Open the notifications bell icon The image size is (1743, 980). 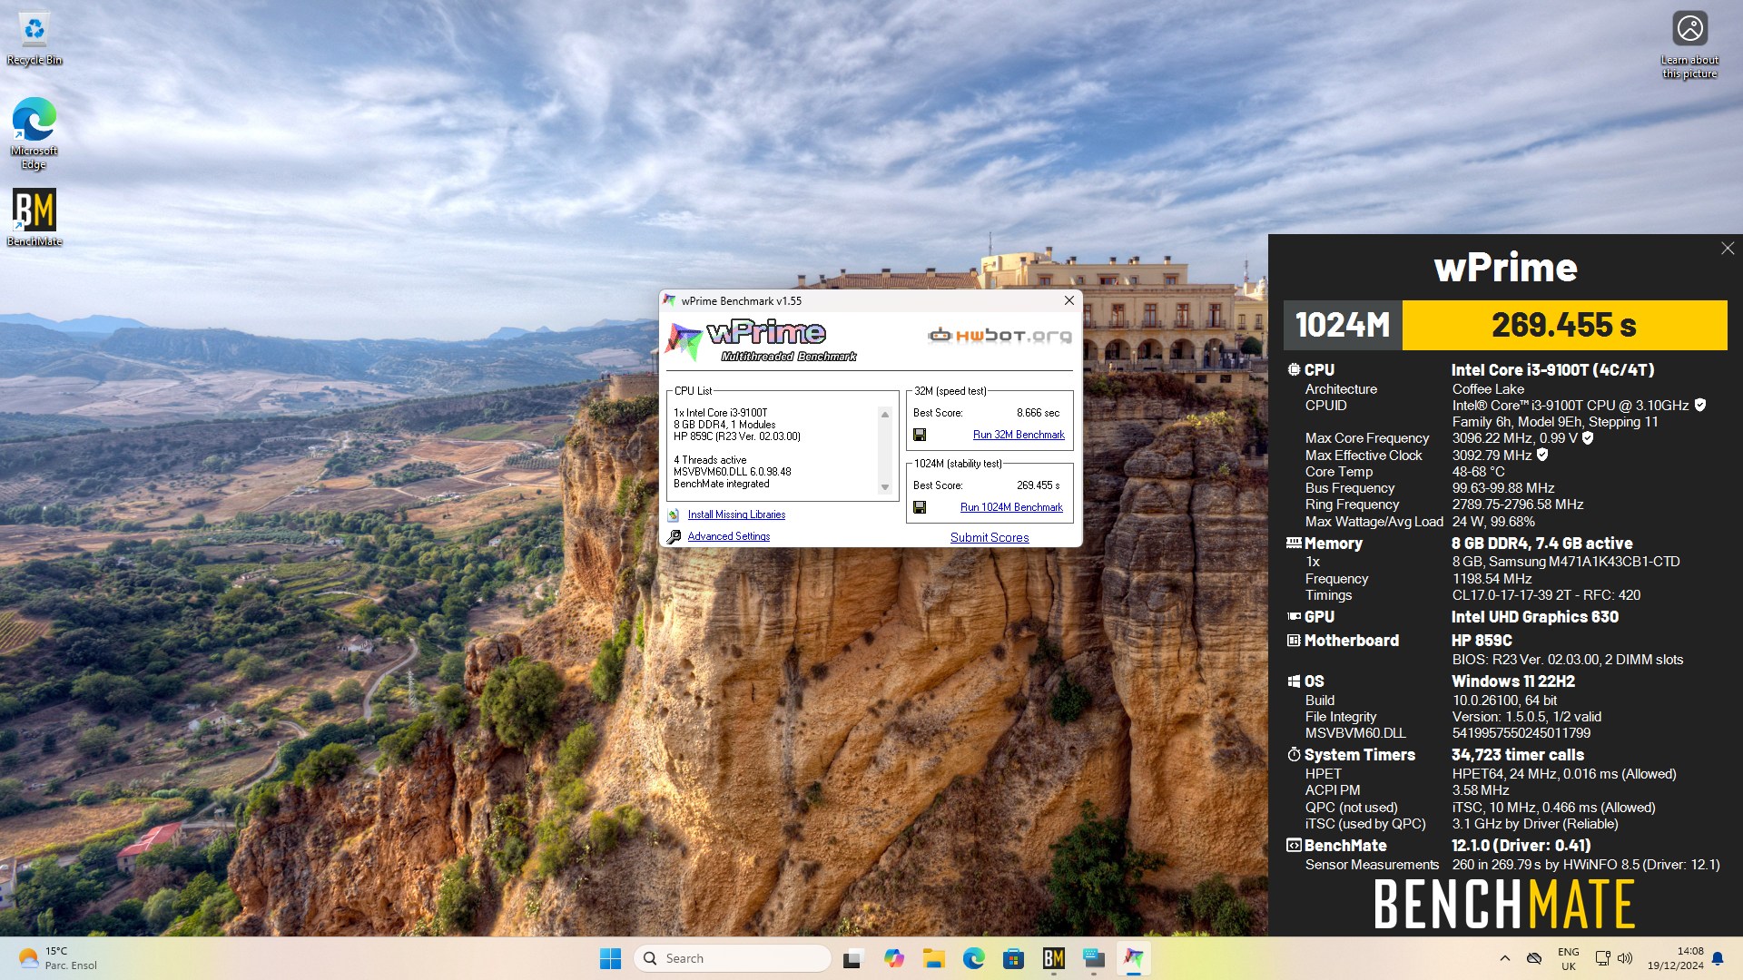[x=1718, y=958]
